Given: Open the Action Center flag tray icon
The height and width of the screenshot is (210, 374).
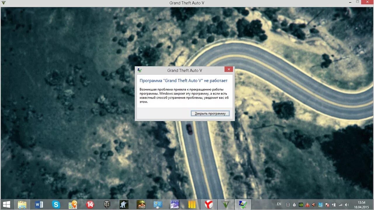Looking at the screenshot, I should 327,205.
